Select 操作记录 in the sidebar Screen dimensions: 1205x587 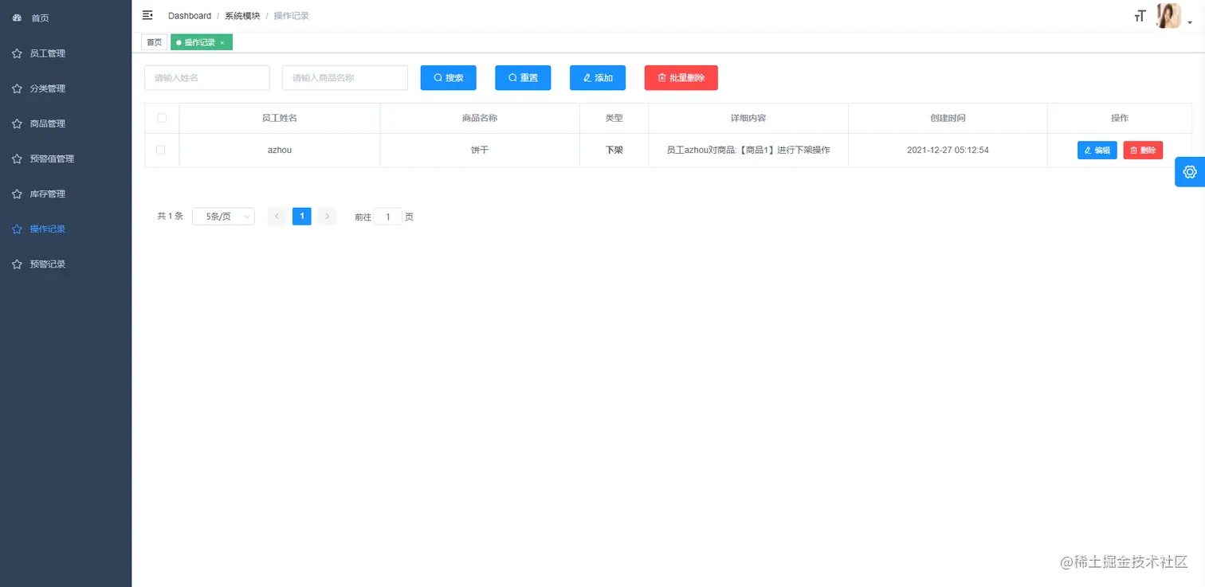65,229
